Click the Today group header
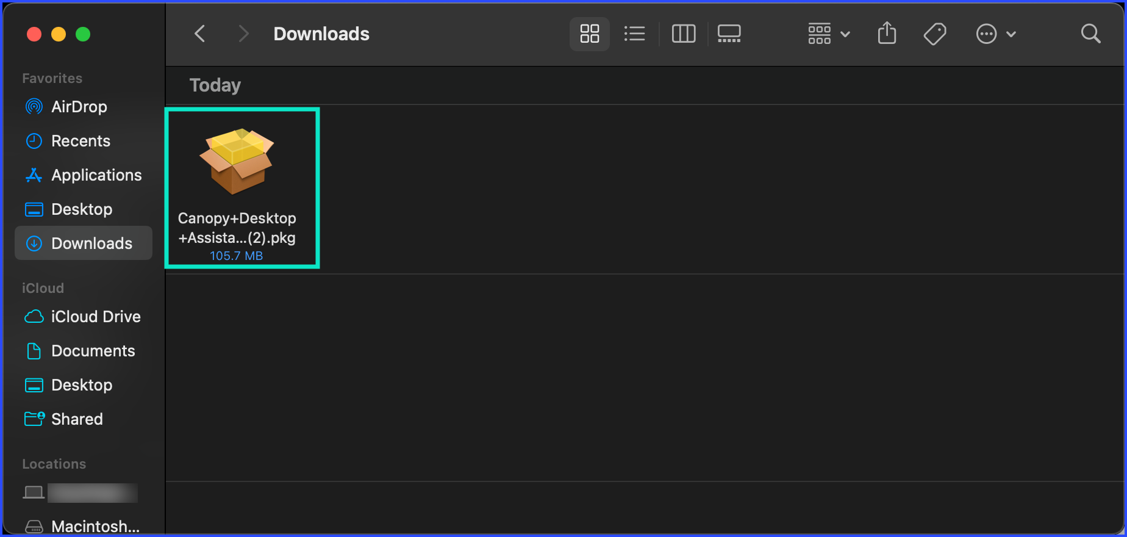Image resolution: width=1127 pixels, height=537 pixels. [x=215, y=85]
